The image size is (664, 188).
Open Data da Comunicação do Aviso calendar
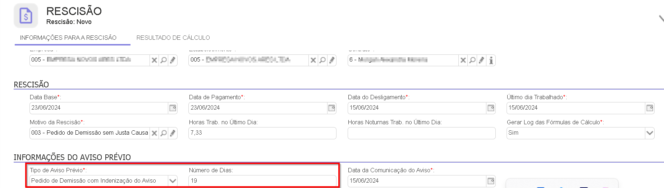tap(491, 181)
